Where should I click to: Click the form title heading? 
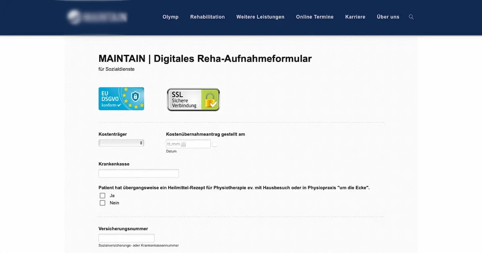(205, 59)
